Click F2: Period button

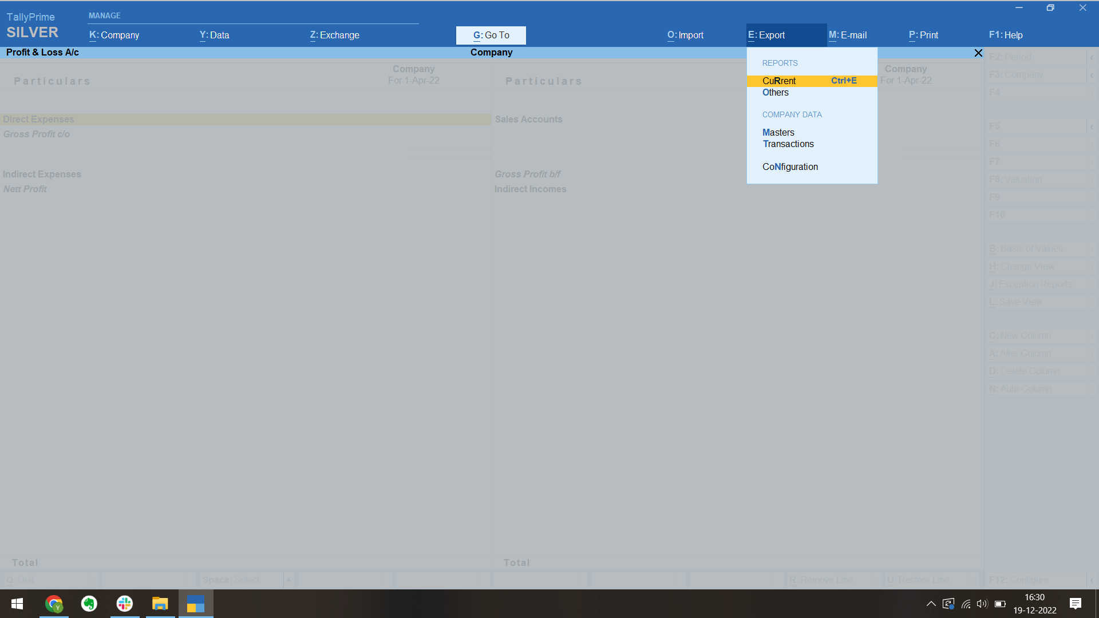[1037, 57]
